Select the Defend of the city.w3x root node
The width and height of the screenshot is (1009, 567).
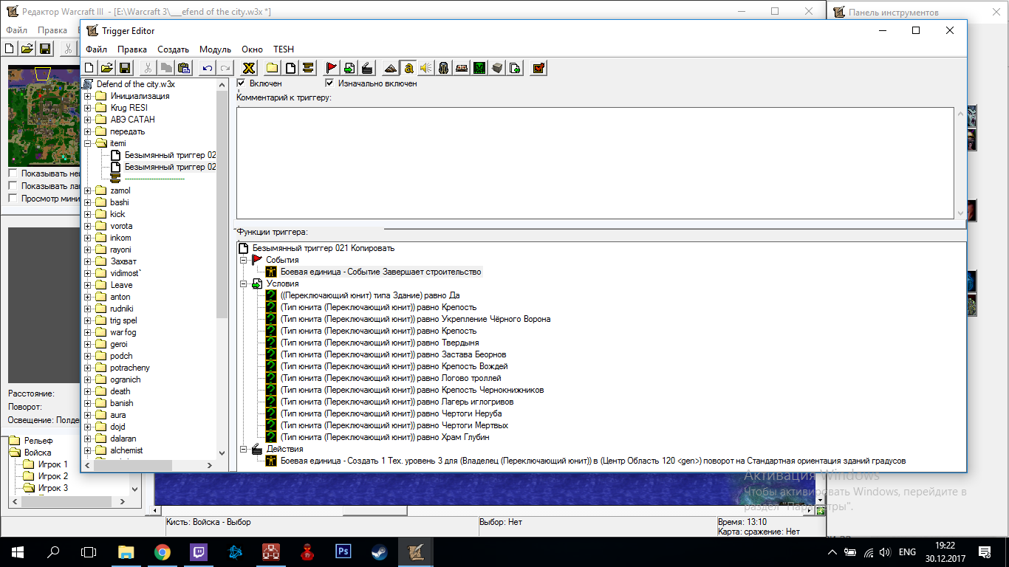[135, 84]
